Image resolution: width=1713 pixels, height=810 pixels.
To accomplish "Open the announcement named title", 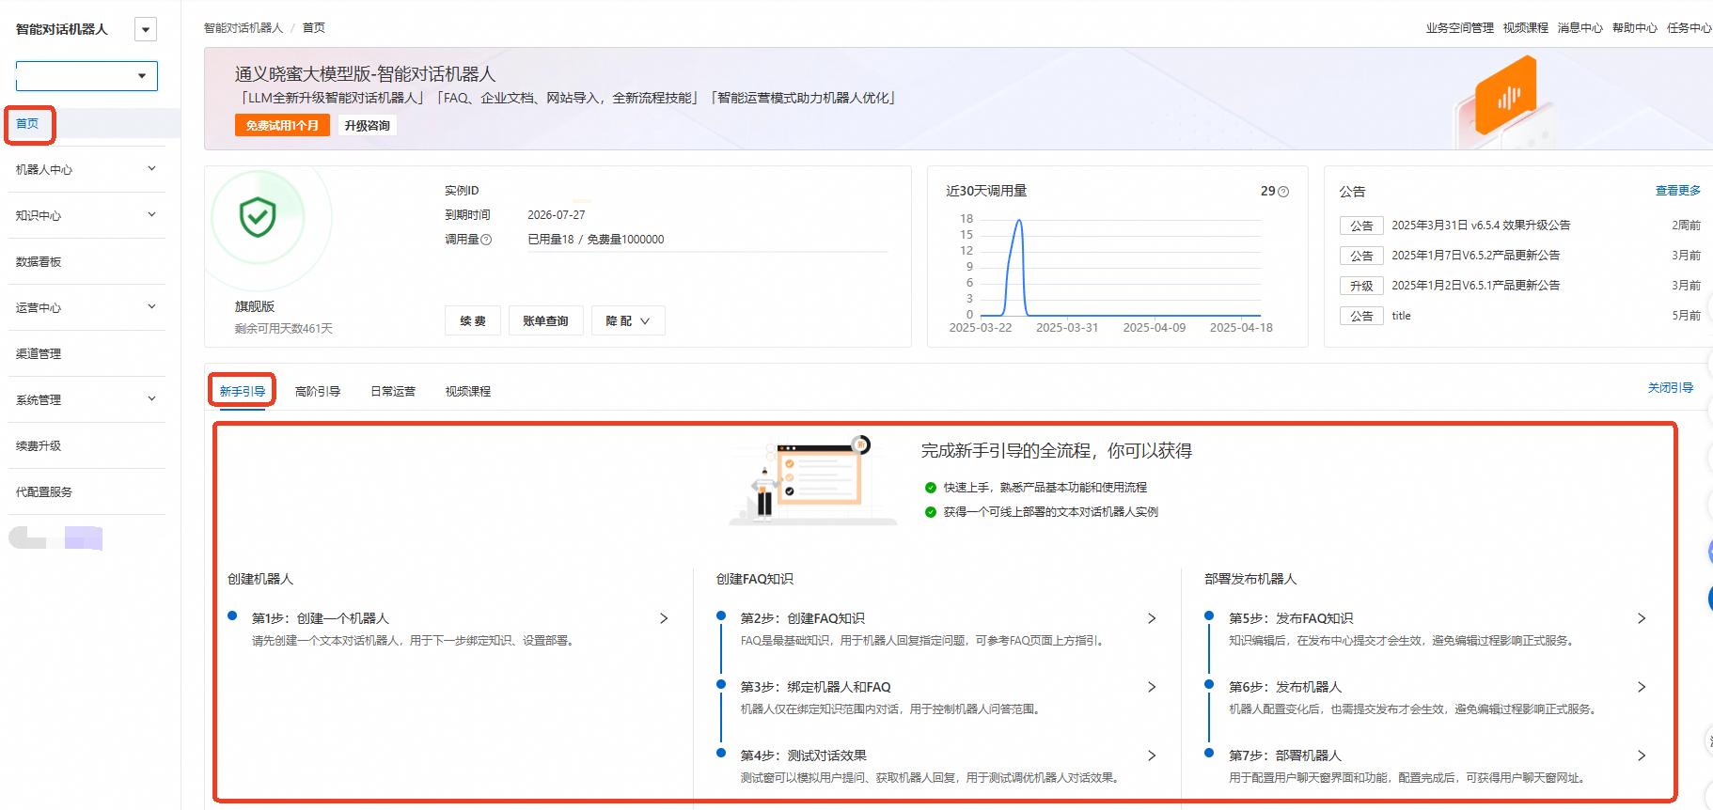I will pyautogui.click(x=1401, y=316).
